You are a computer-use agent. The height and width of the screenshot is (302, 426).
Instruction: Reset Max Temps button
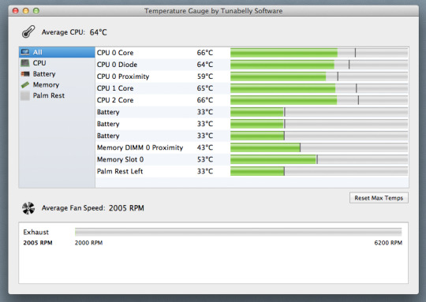point(379,198)
